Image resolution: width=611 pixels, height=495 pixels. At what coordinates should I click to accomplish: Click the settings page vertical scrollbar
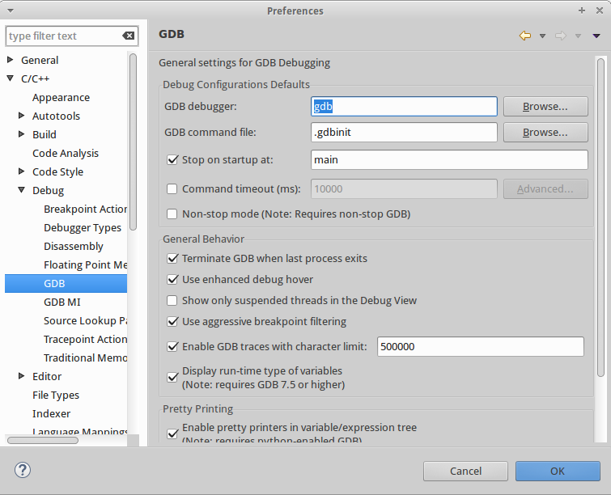point(600,217)
